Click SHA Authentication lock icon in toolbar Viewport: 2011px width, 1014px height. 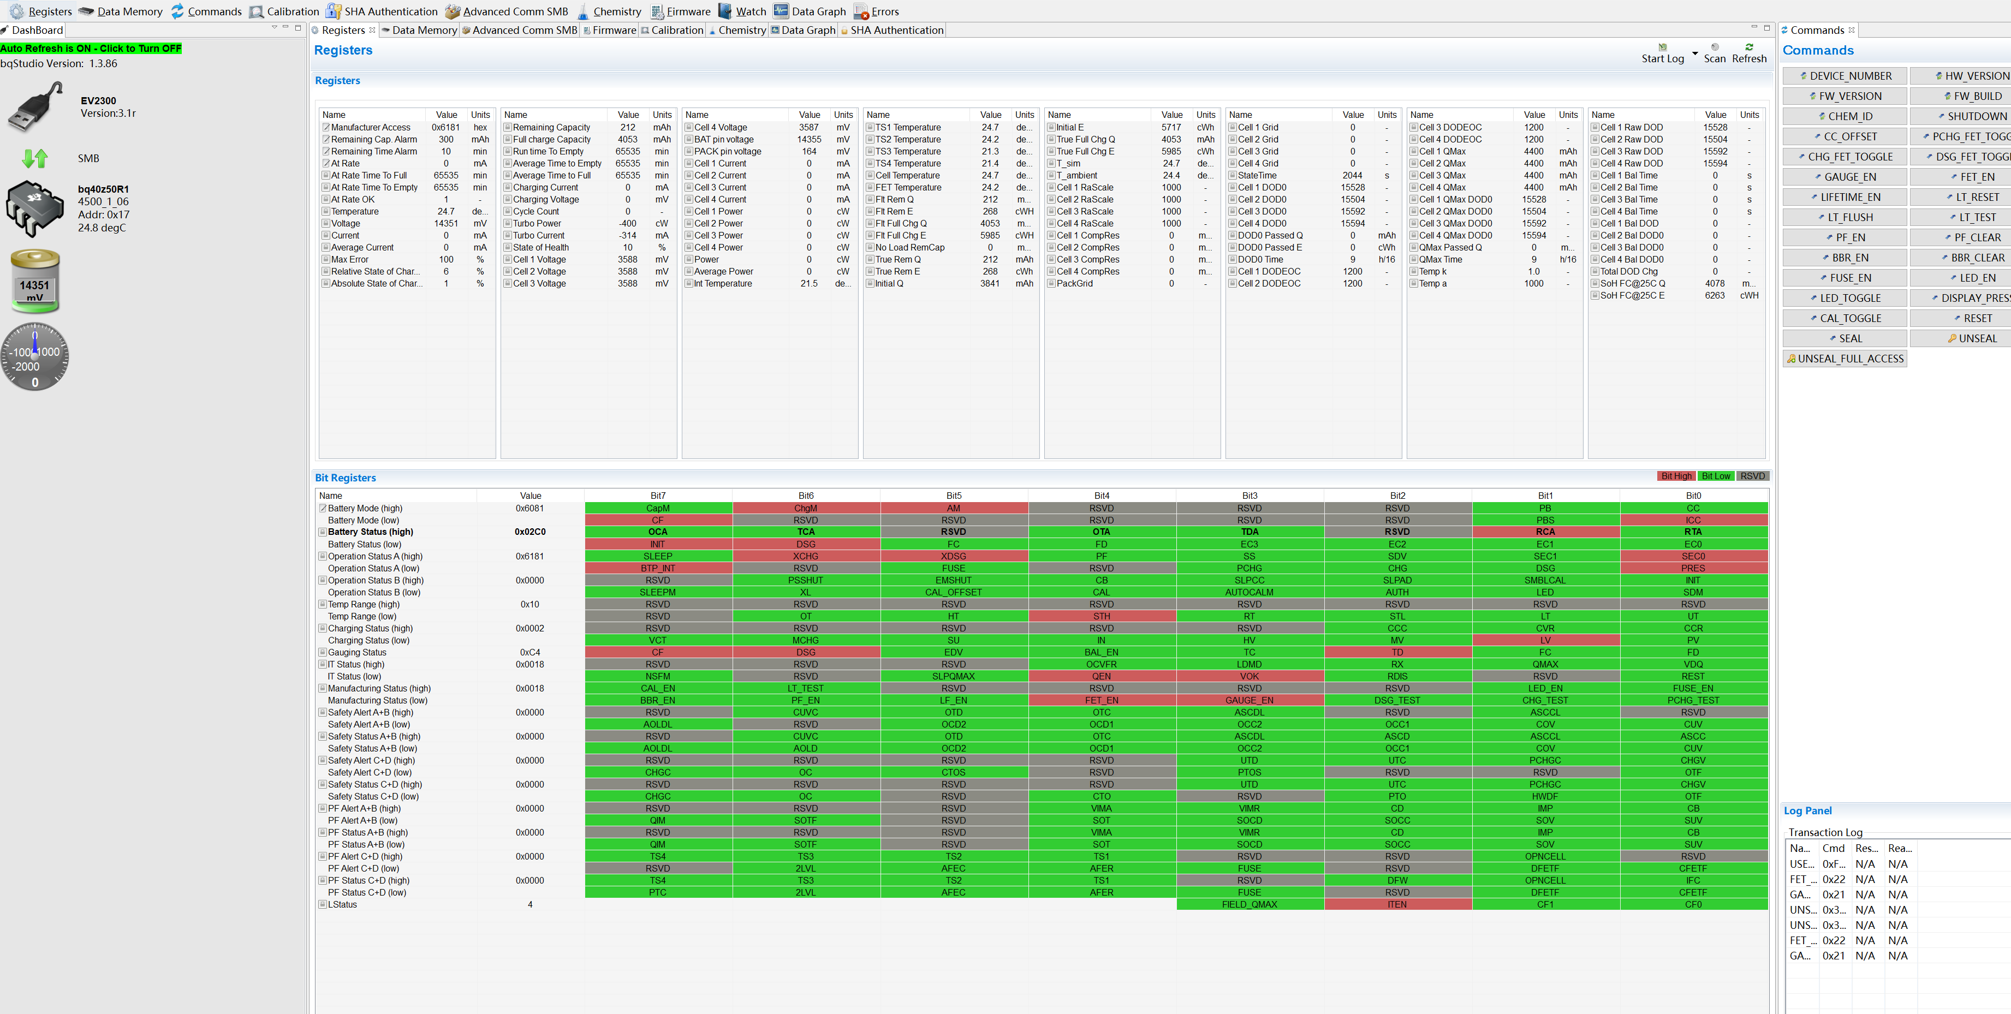click(334, 11)
